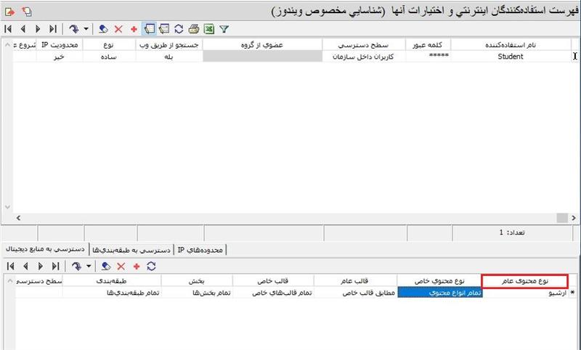Expand the dropdown arrow in the users toolbar
Image resolution: width=581 pixels, height=350 pixels.
[87, 29]
